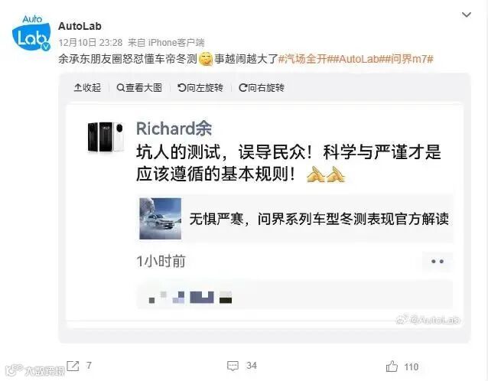Click the Richard余 phone avatar
The height and width of the screenshot is (381, 488).
coord(106,137)
